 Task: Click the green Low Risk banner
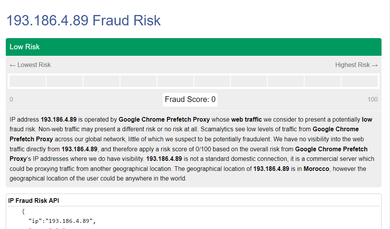(x=193, y=47)
